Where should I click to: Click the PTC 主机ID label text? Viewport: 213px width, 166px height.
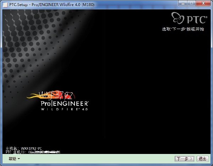point(17,152)
